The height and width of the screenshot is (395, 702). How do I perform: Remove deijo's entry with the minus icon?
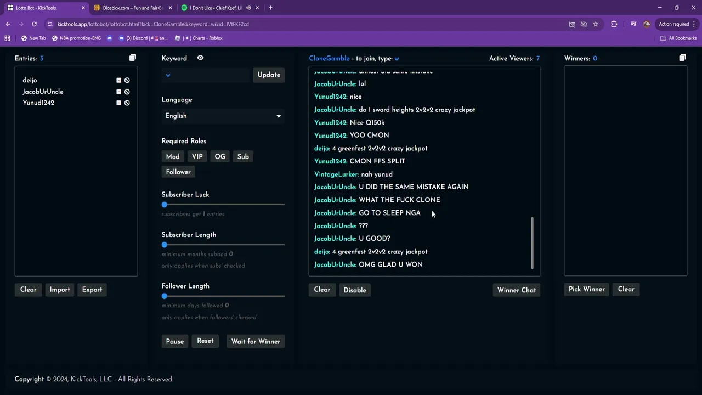click(118, 80)
